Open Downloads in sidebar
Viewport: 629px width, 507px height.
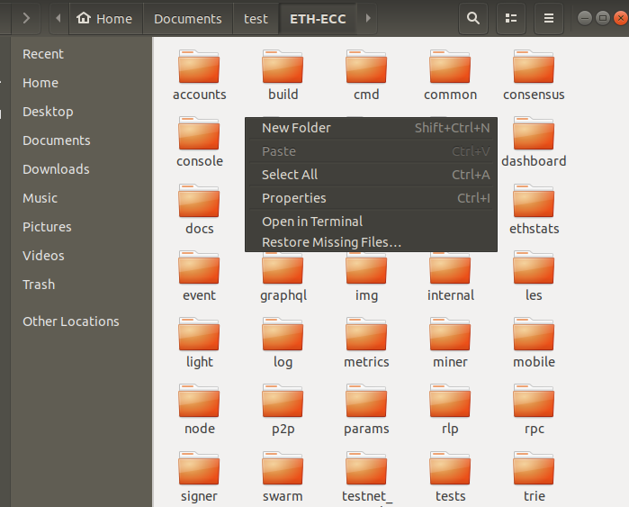click(x=81, y=169)
